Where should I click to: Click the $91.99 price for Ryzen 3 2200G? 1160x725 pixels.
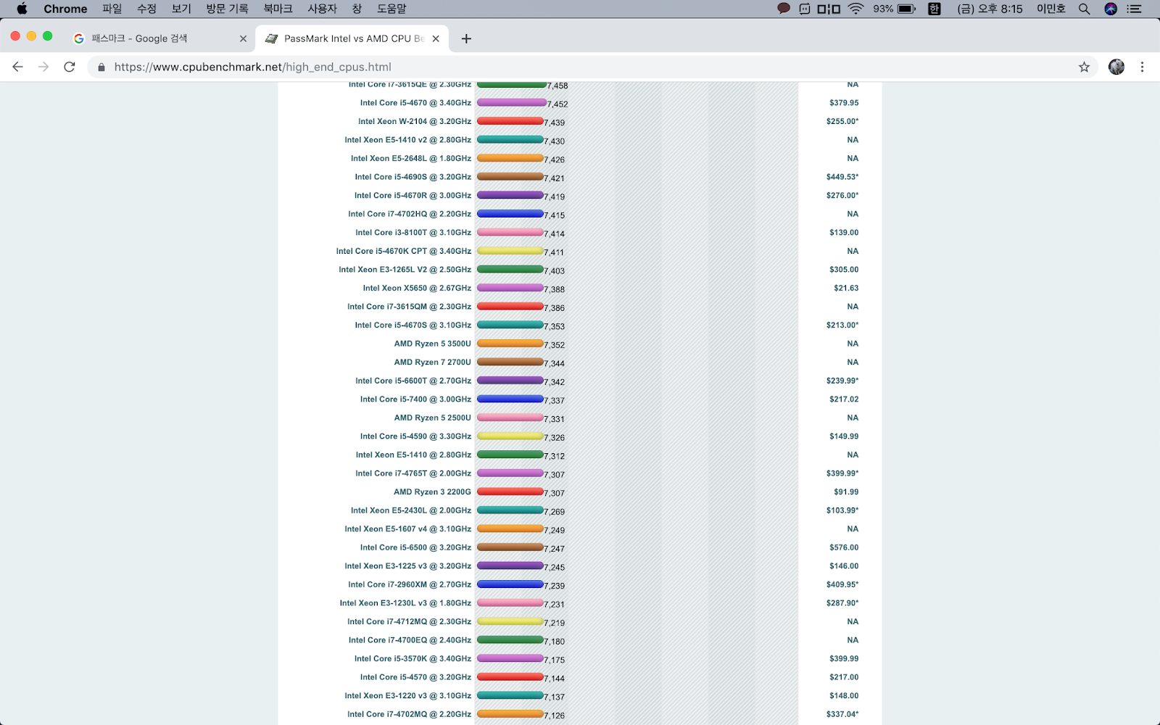(846, 492)
